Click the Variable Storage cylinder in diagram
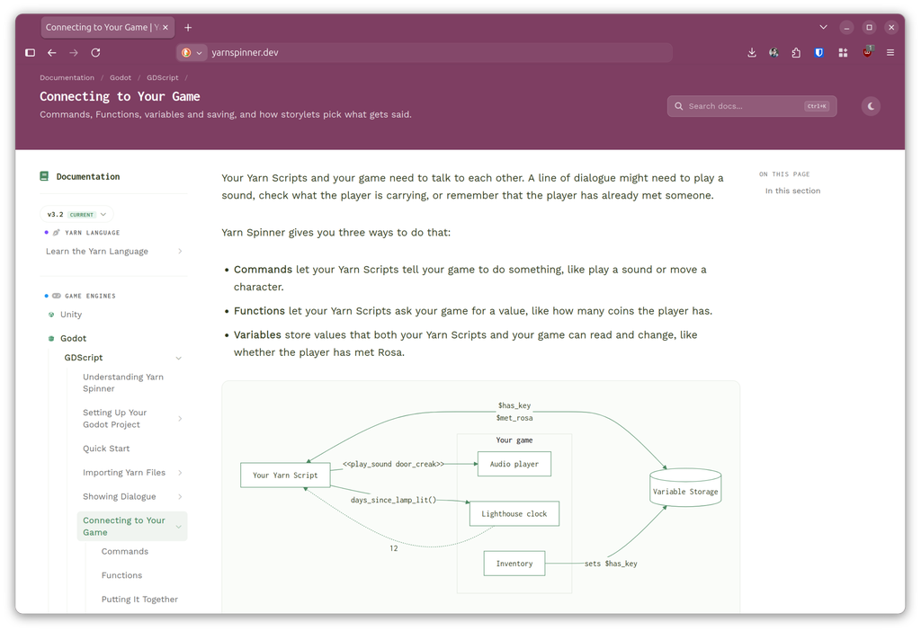 685,487
